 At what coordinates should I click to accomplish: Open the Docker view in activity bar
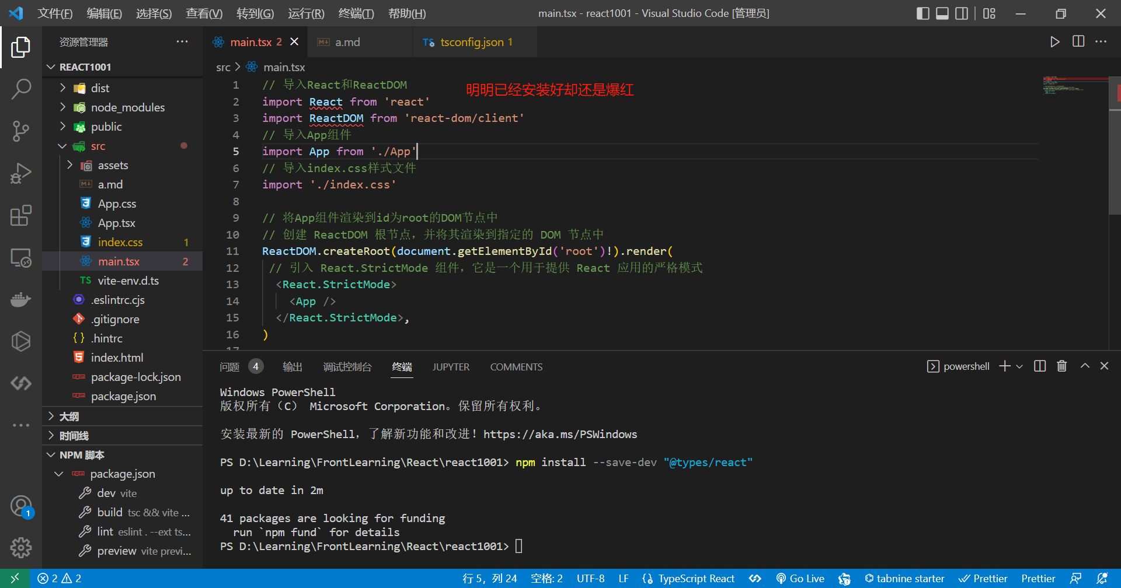[x=21, y=299]
